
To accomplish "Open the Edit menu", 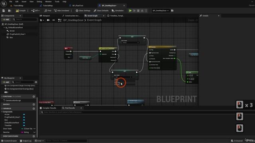I will (x=17, y=2).
